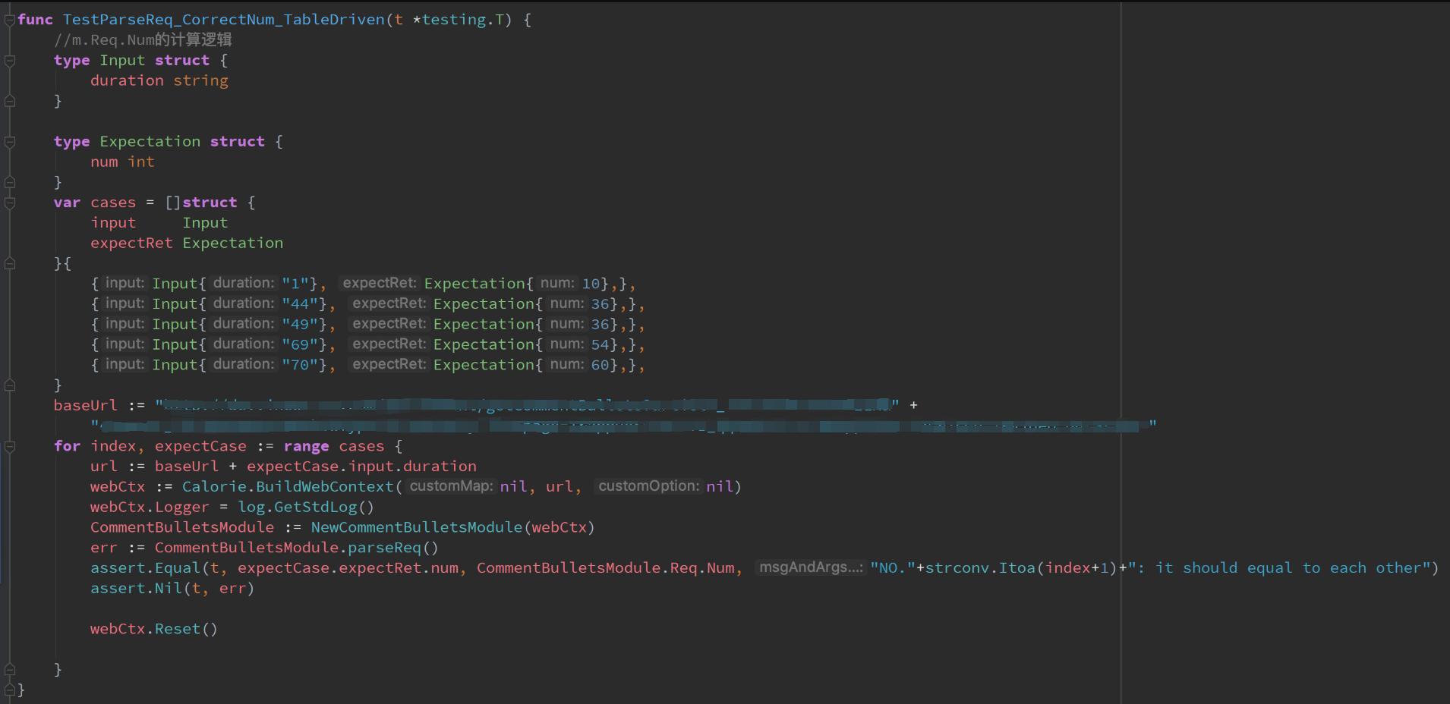Image resolution: width=1450 pixels, height=704 pixels.
Task: Click the 'duration string' field declaration
Action: [x=159, y=80]
